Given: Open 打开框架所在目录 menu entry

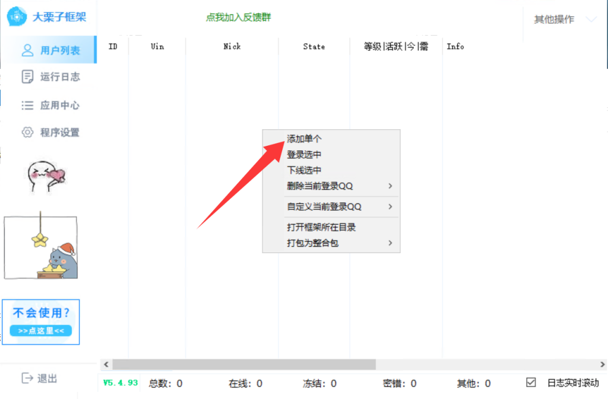Looking at the screenshot, I should coord(321,227).
